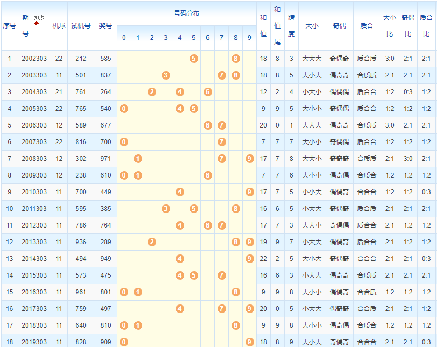Click the 奖号 column header
This screenshot has width=437, height=347.
[x=105, y=26]
